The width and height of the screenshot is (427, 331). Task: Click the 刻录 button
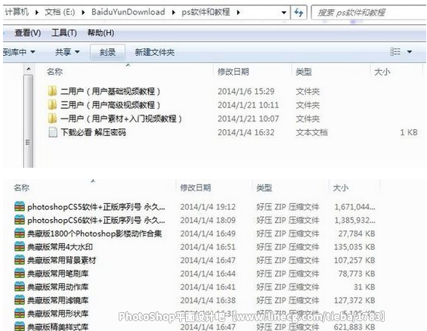(107, 52)
